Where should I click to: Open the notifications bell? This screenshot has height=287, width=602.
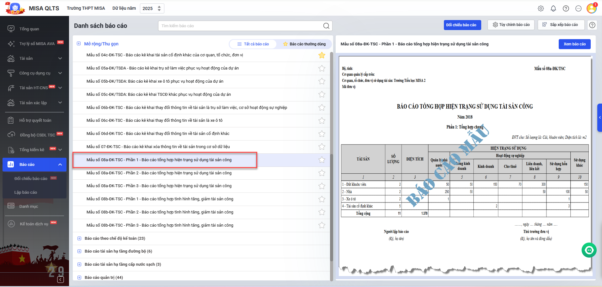[553, 8]
